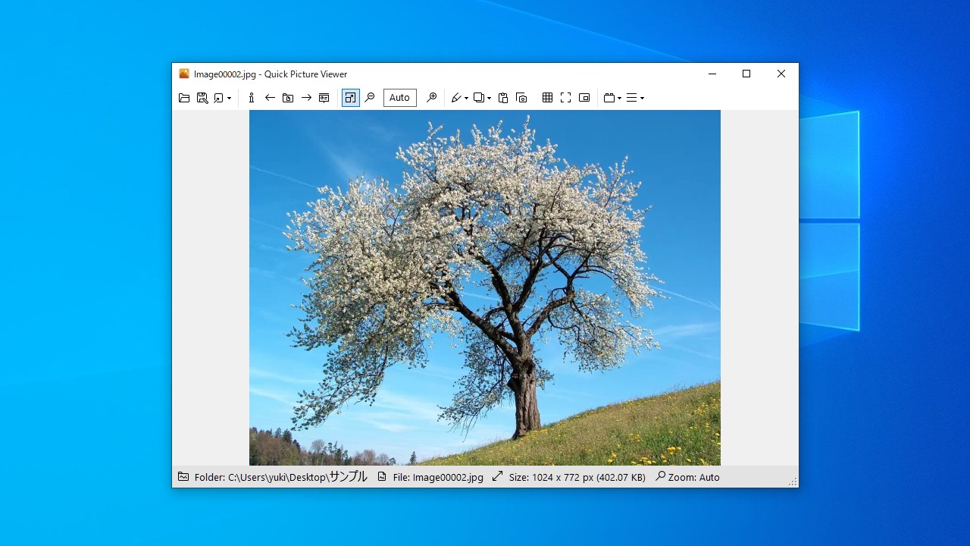Click the screenshot camera icon
Image resolution: width=970 pixels, height=546 pixels.
(521, 98)
